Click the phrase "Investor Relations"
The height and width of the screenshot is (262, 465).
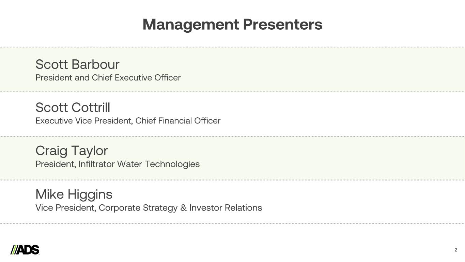[226, 208]
